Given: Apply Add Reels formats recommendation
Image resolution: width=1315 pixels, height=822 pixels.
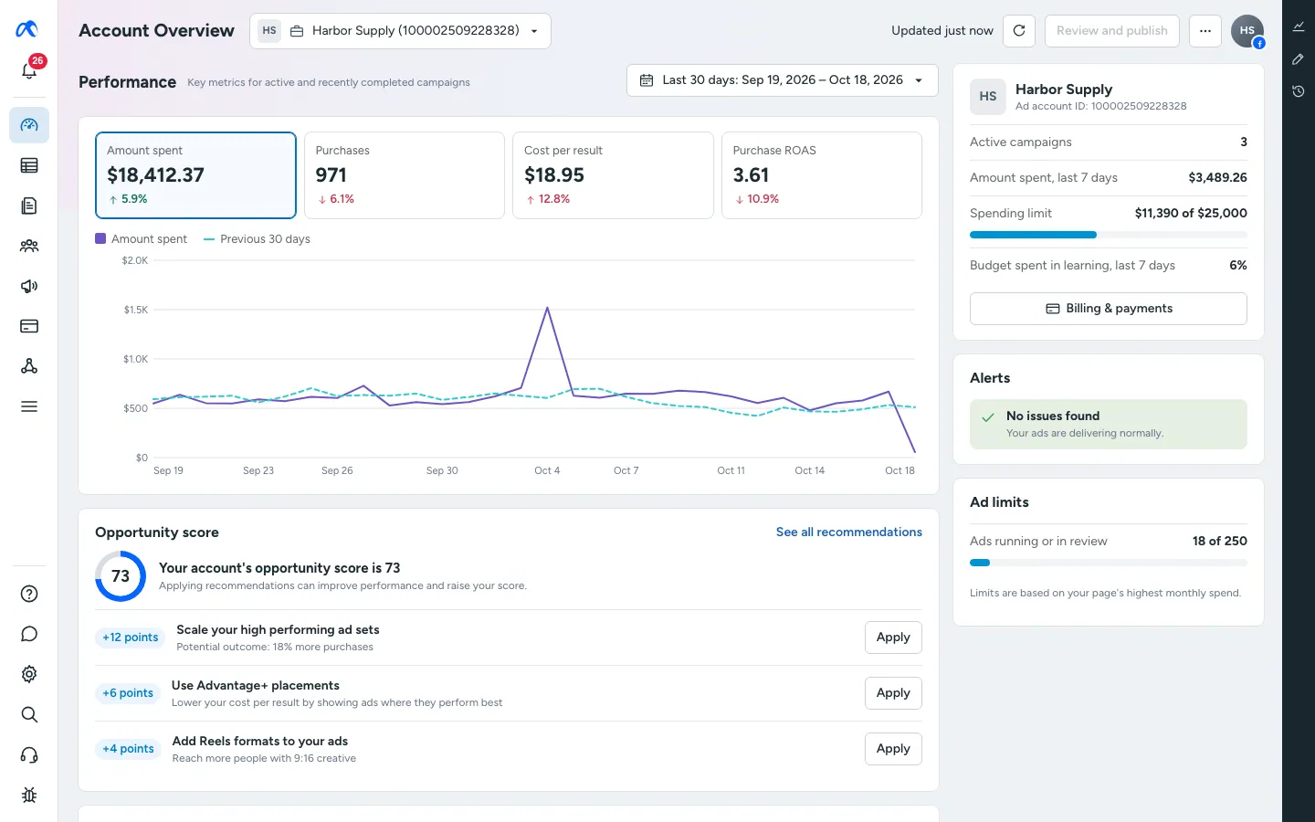Looking at the screenshot, I should (x=893, y=749).
